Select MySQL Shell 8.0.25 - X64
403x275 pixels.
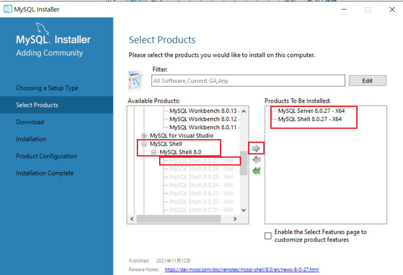[x=201, y=177]
